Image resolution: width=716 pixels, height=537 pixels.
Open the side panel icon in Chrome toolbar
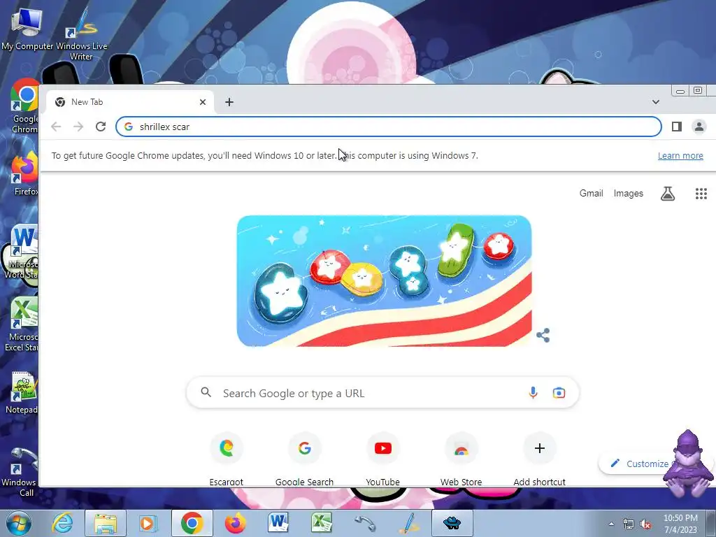pos(677,127)
